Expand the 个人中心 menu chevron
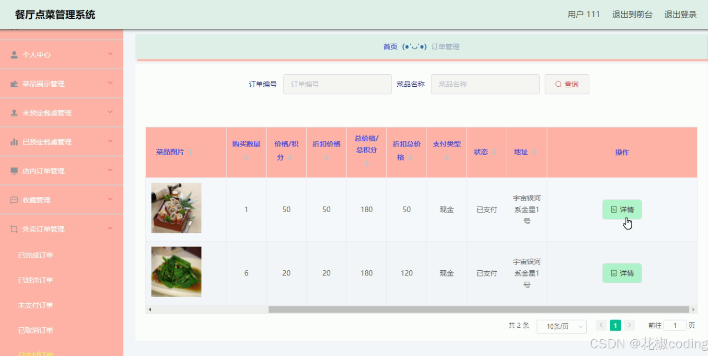Screen dimensions: 710x356 pos(110,54)
